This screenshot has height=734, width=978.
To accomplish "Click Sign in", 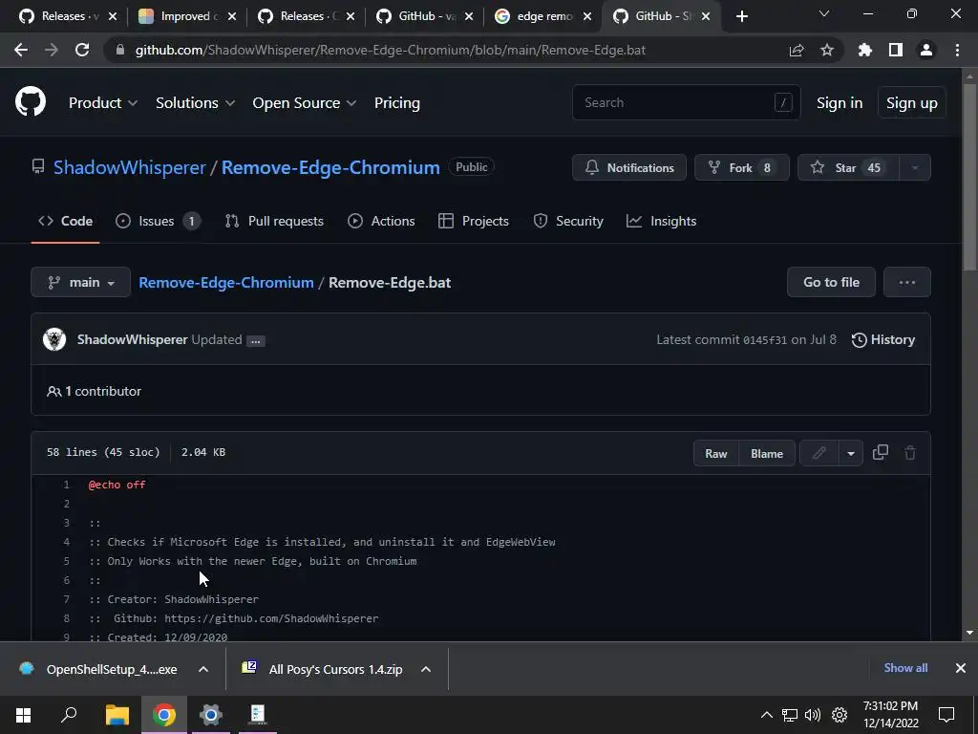I will 840,103.
